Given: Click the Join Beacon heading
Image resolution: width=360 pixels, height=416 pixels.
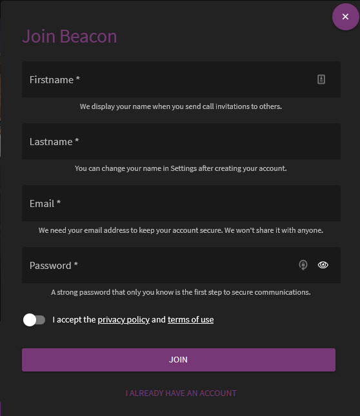Looking at the screenshot, I should [70, 36].
